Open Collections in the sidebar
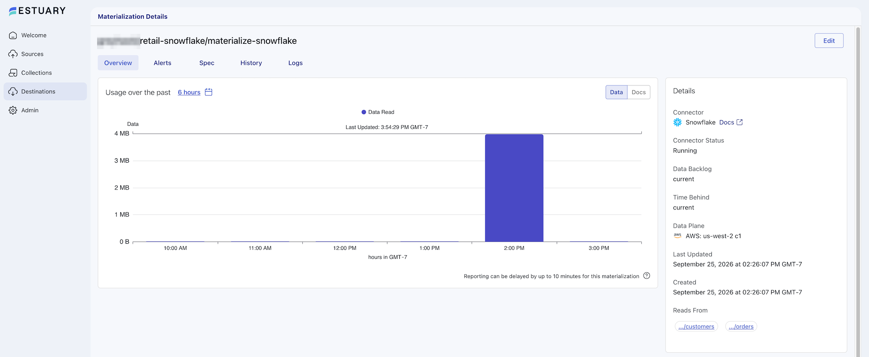869x357 pixels. click(x=45, y=73)
